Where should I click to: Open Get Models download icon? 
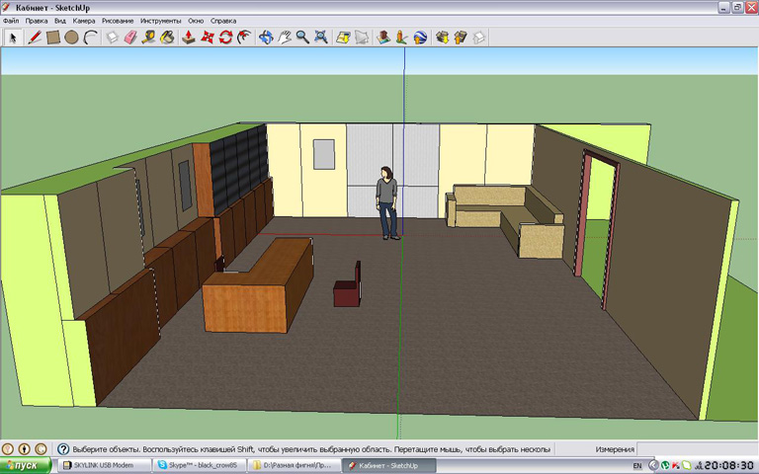coord(442,38)
